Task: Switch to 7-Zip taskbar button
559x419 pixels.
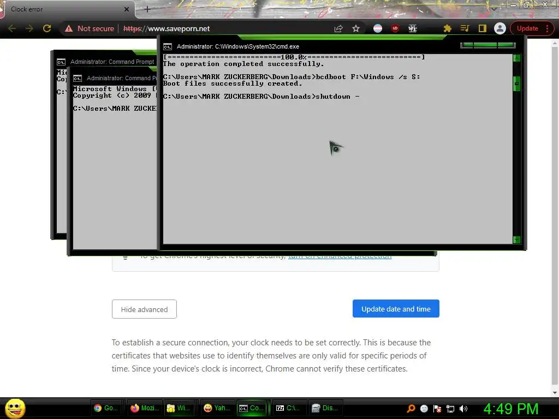Action: point(288,408)
